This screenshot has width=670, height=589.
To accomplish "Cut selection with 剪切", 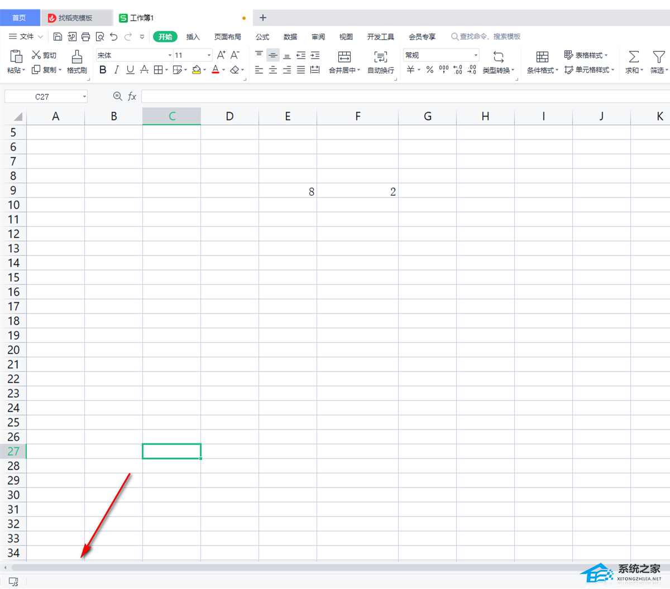I will click(x=44, y=55).
